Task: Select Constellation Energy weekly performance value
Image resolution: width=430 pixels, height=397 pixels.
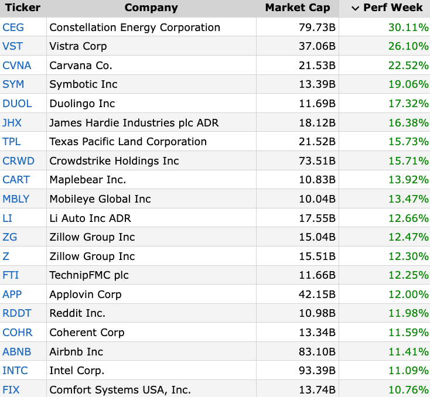Action: [408, 28]
